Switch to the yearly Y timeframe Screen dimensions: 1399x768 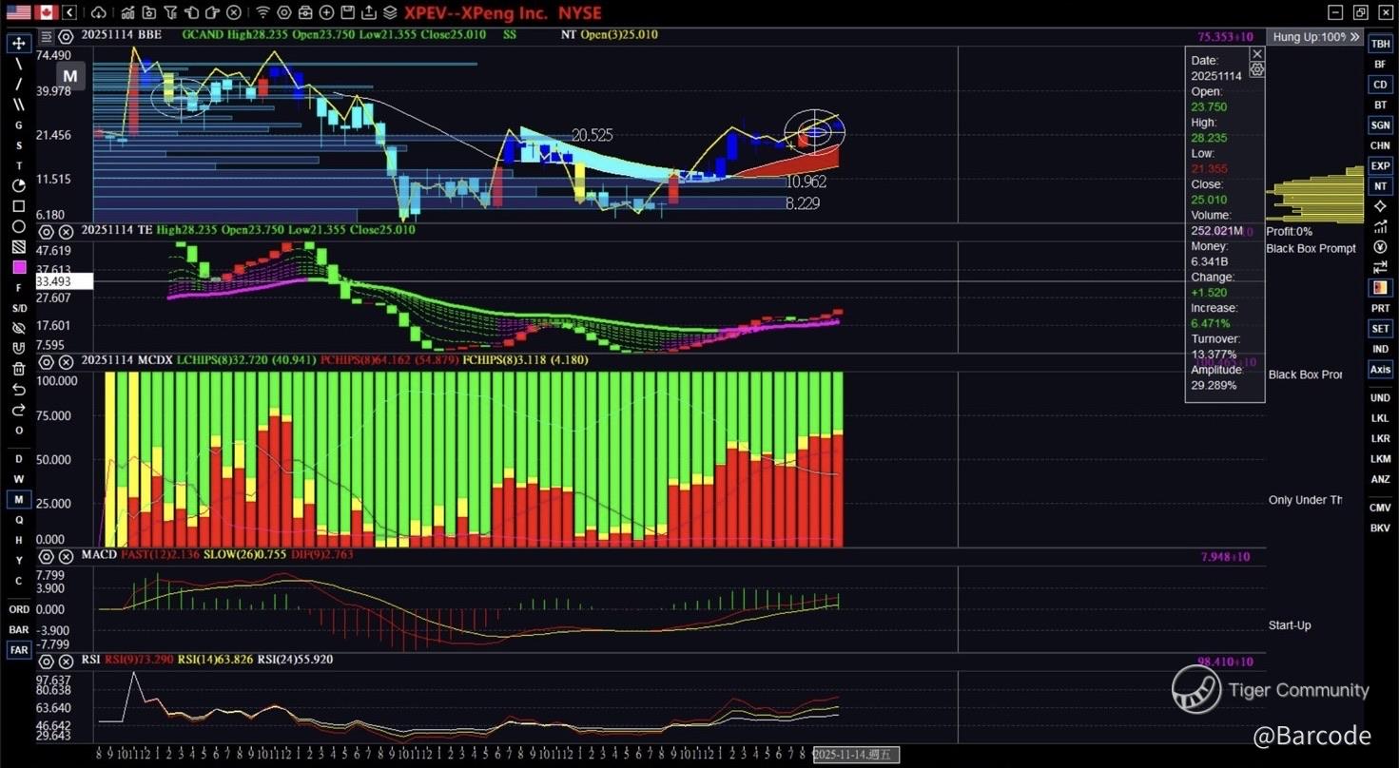19,561
